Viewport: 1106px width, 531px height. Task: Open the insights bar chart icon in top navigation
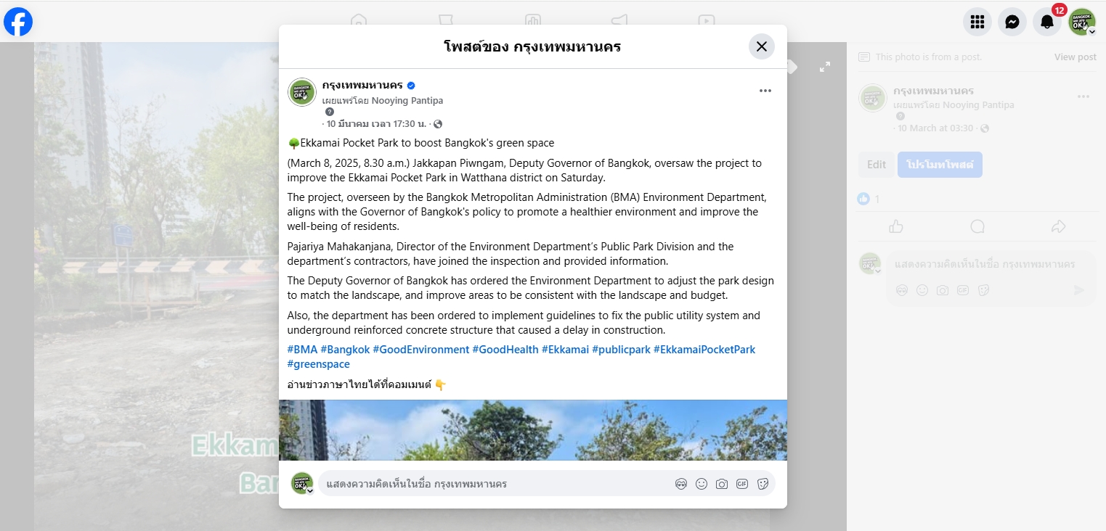(x=532, y=20)
